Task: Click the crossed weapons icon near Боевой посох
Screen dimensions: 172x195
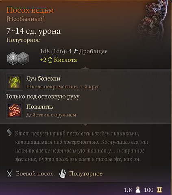Action: click(9, 174)
